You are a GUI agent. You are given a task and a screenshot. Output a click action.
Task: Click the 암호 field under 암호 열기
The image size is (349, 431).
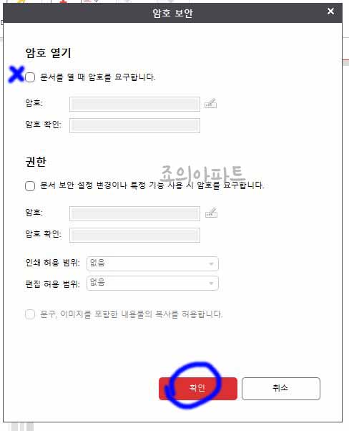tap(134, 104)
